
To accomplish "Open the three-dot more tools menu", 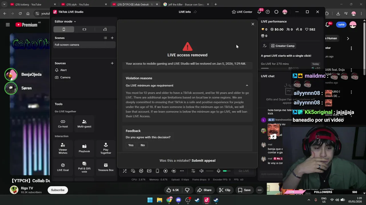I will 182,171.
